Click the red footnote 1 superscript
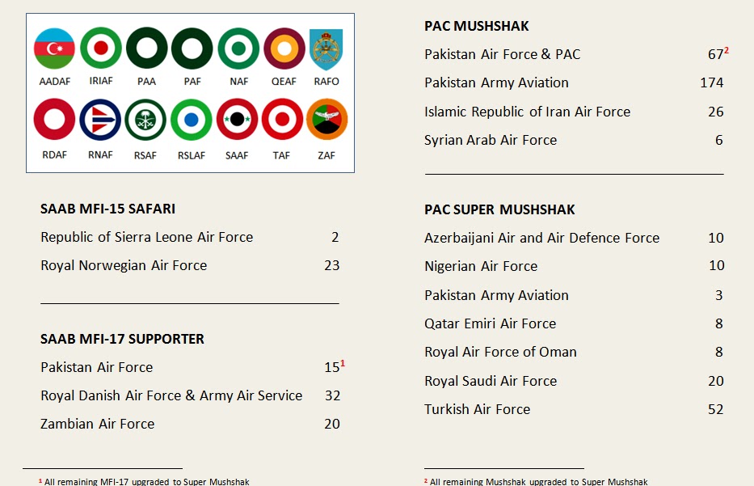 pyautogui.click(x=343, y=363)
